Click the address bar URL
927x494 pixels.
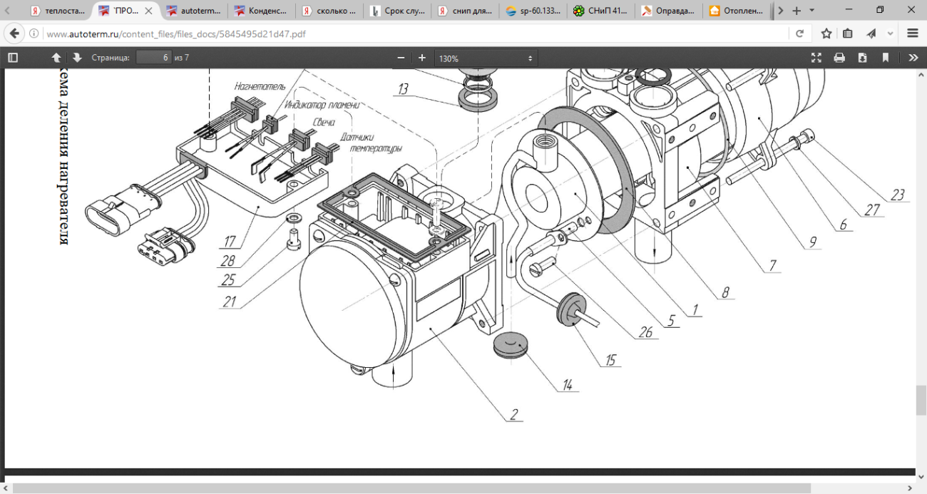[175, 34]
